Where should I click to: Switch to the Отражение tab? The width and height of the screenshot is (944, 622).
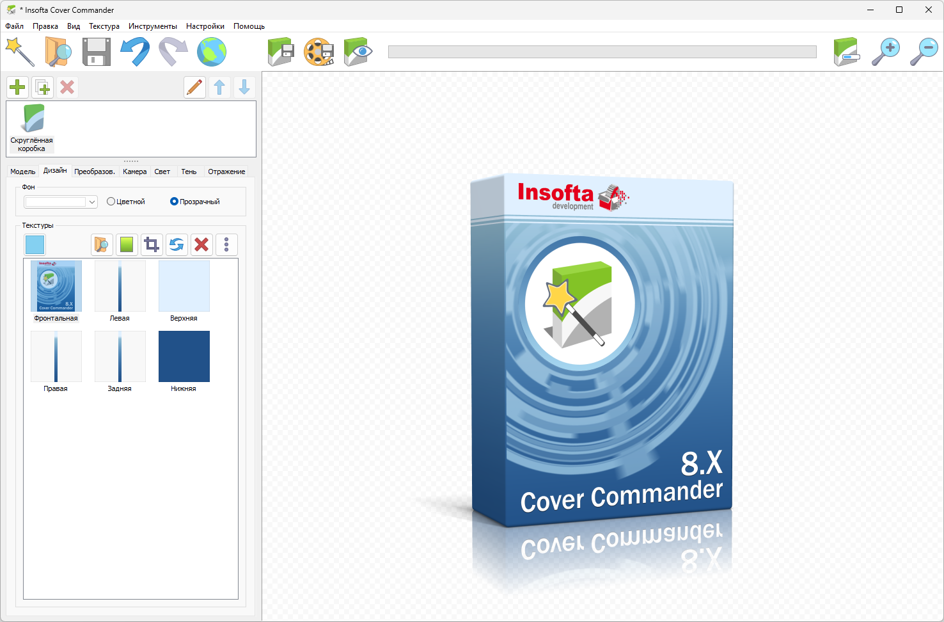pyautogui.click(x=226, y=171)
